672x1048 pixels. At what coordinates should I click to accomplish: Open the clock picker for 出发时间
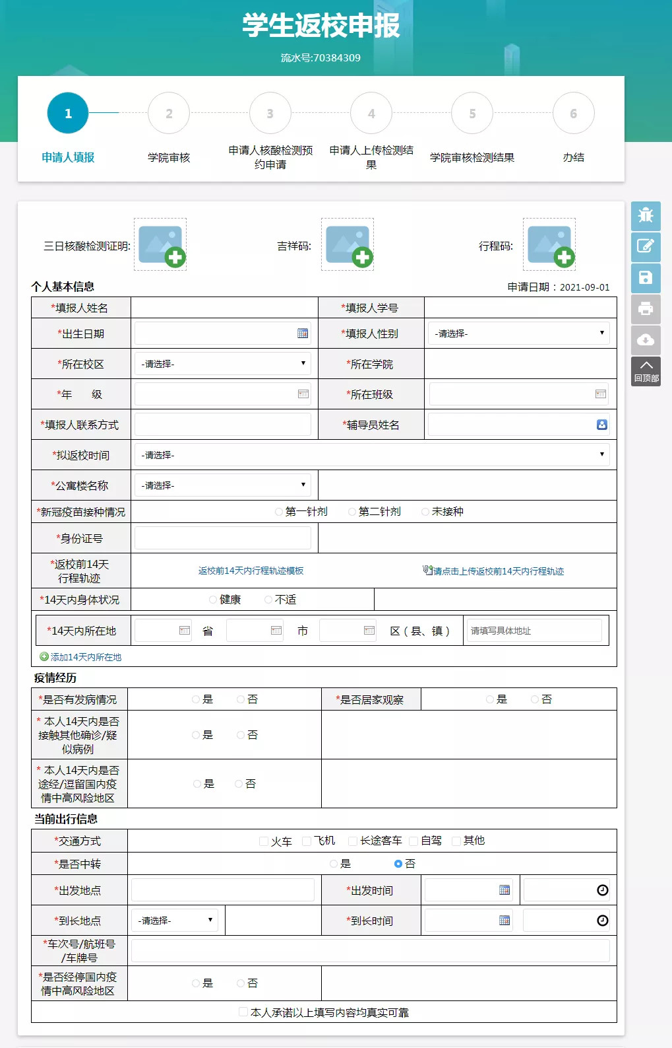pyautogui.click(x=602, y=890)
